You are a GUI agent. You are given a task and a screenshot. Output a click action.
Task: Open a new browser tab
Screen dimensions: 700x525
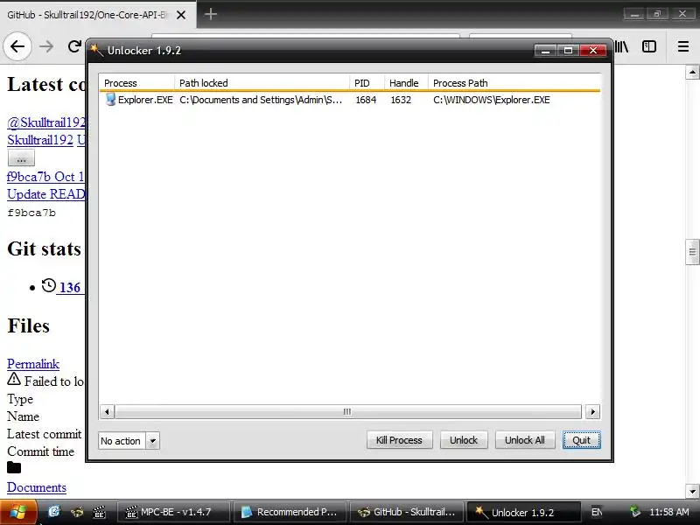(x=211, y=14)
